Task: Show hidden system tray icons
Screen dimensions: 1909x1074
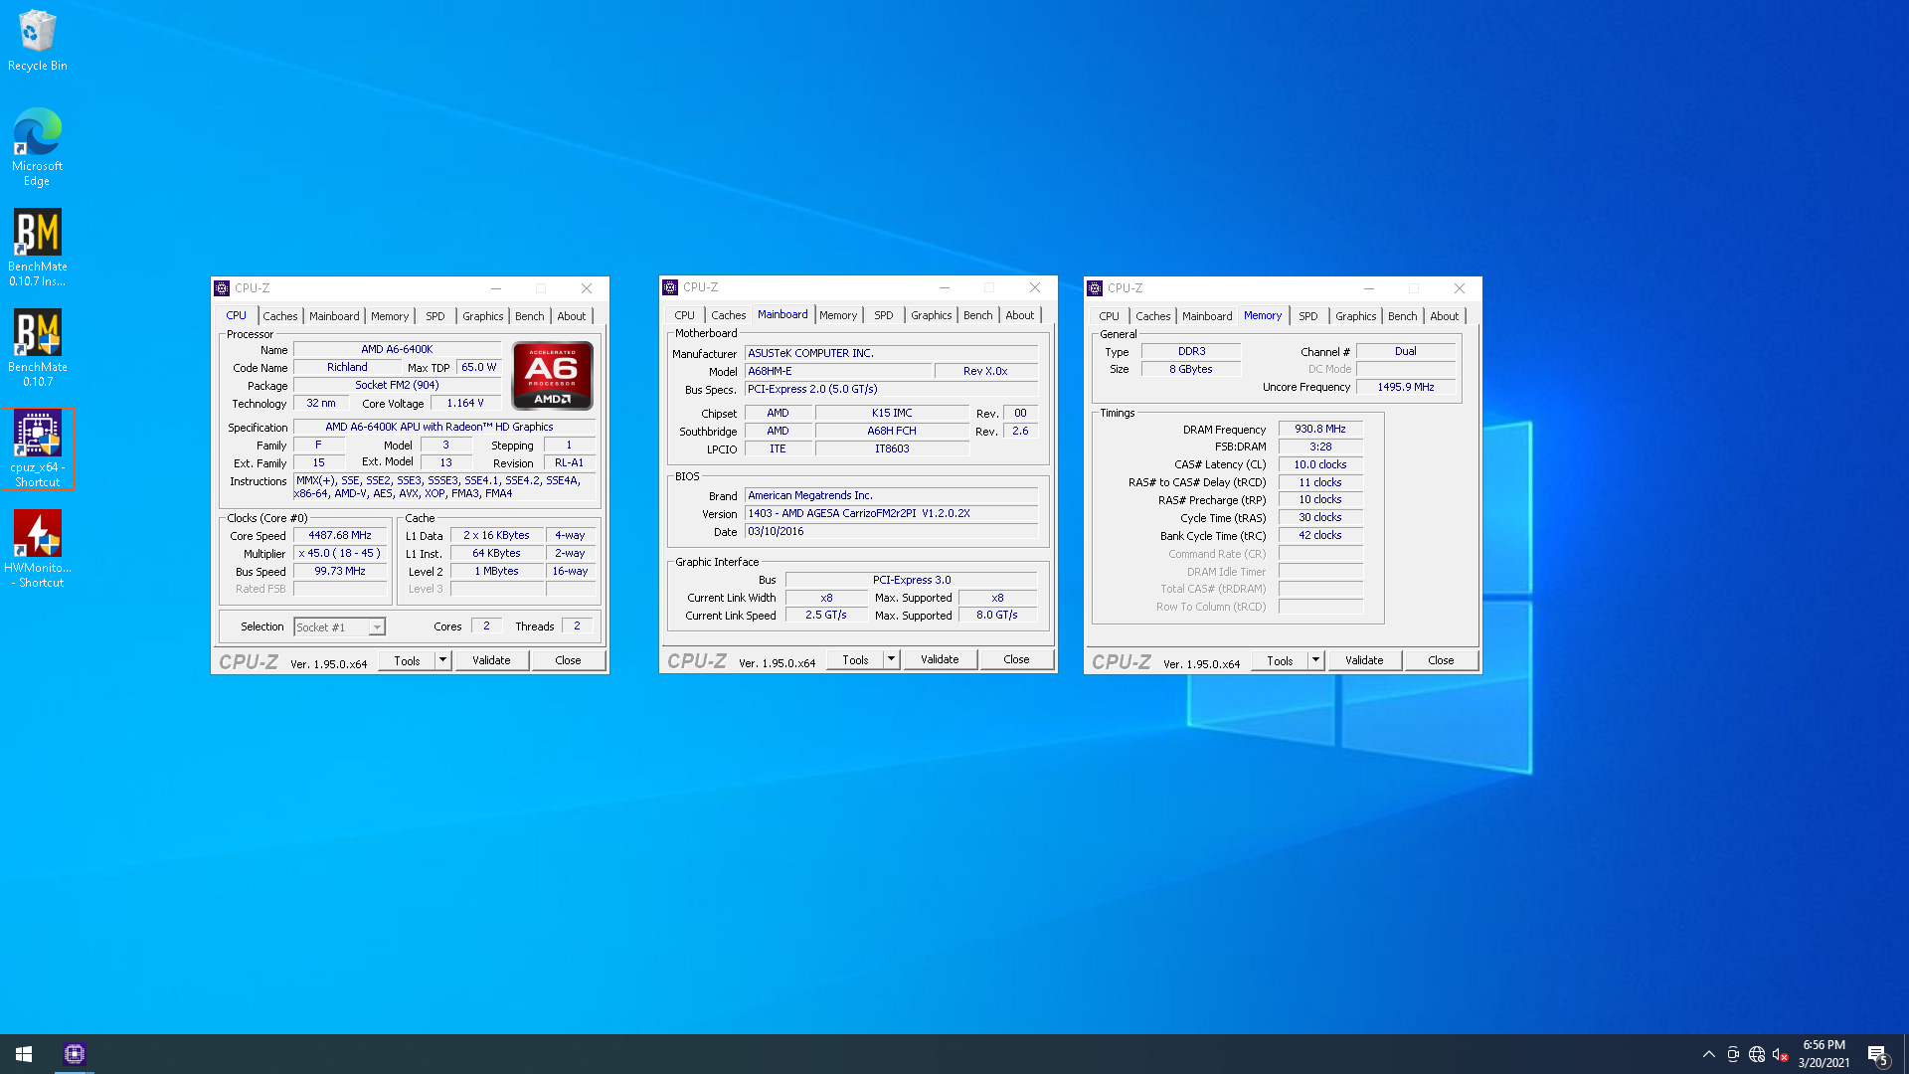Action: 1709,1054
